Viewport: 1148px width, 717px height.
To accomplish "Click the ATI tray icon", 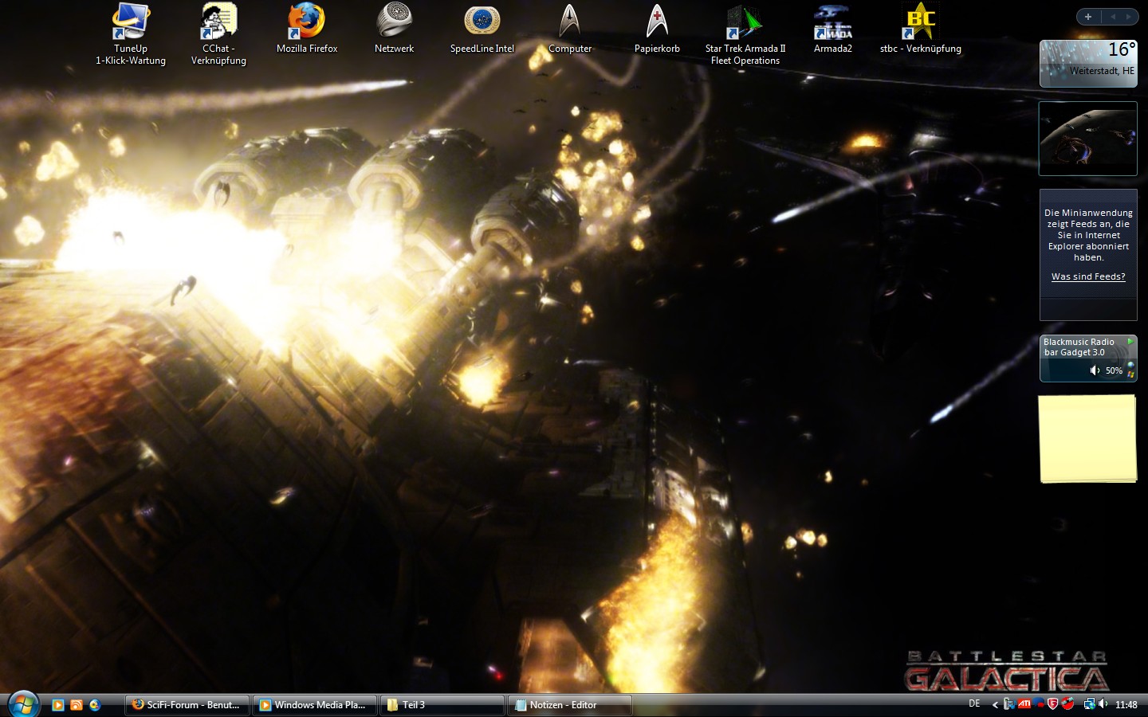I will pyautogui.click(x=1025, y=704).
